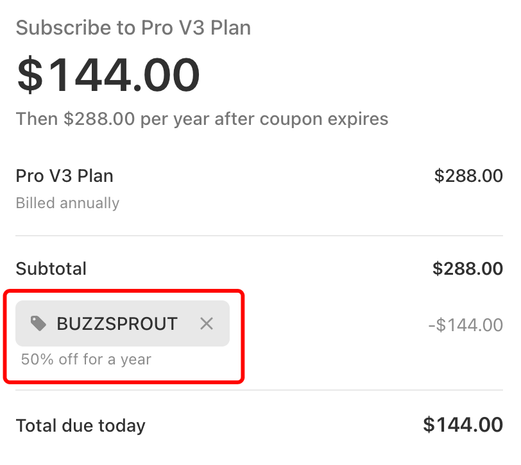The height and width of the screenshot is (465, 521).
Task: Remove the BUZZSPROUT coupon via the X icon
Action: pyautogui.click(x=207, y=324)
